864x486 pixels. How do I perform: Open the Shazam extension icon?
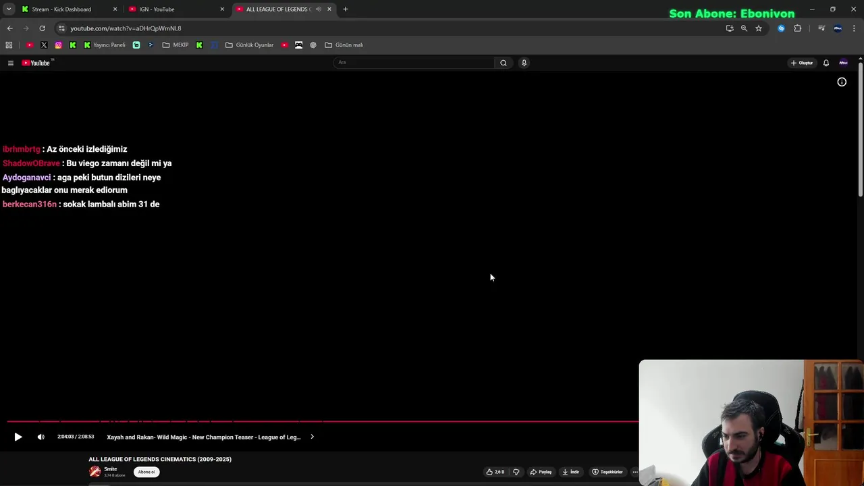(781, 28)
